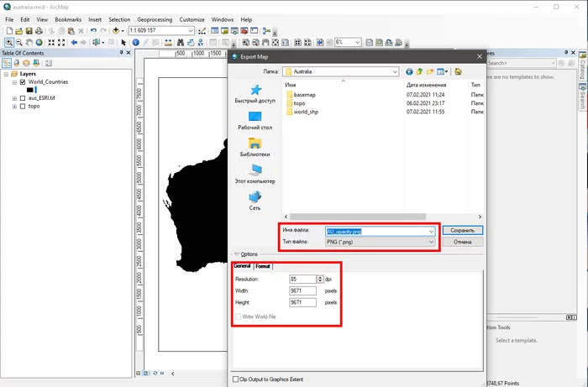Go to Этот компьютер location
588x387 pixels.
pos(255,174)
